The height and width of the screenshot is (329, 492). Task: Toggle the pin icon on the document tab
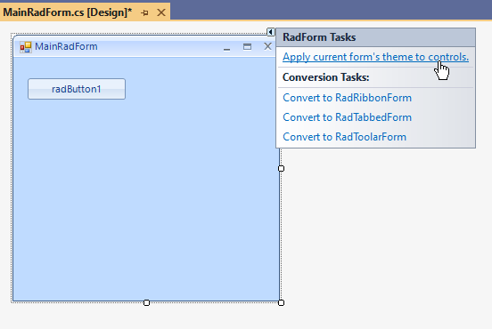pyautogui.click(x=144, y=12)
